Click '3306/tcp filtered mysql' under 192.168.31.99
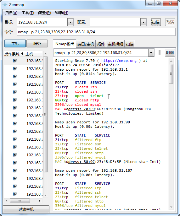180x216 pixels. point(80,158)
